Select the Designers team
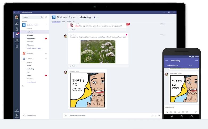Image resolution: width=208 pixels, height=129 pixels. (x=30, y=53)
